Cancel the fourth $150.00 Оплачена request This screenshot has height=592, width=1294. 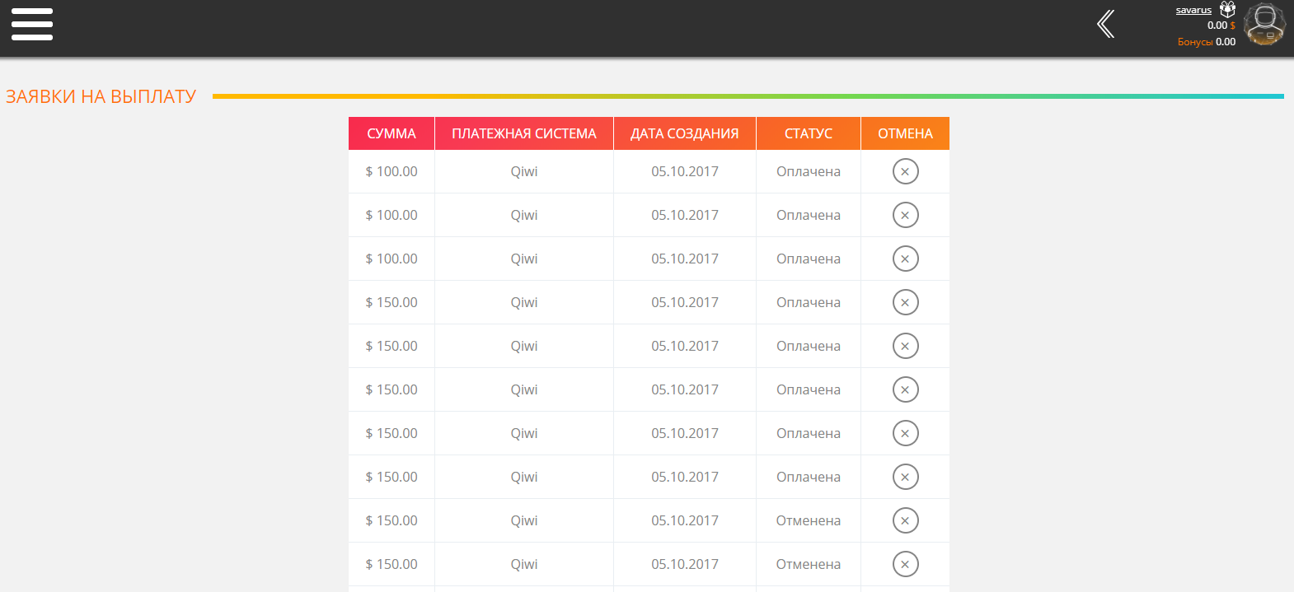point(905,433)
